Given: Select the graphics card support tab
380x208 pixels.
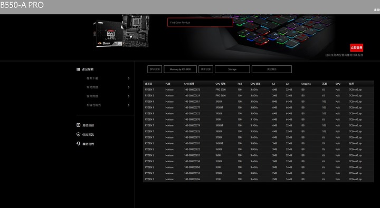Looking at the screenshot, I should (206, 69).
